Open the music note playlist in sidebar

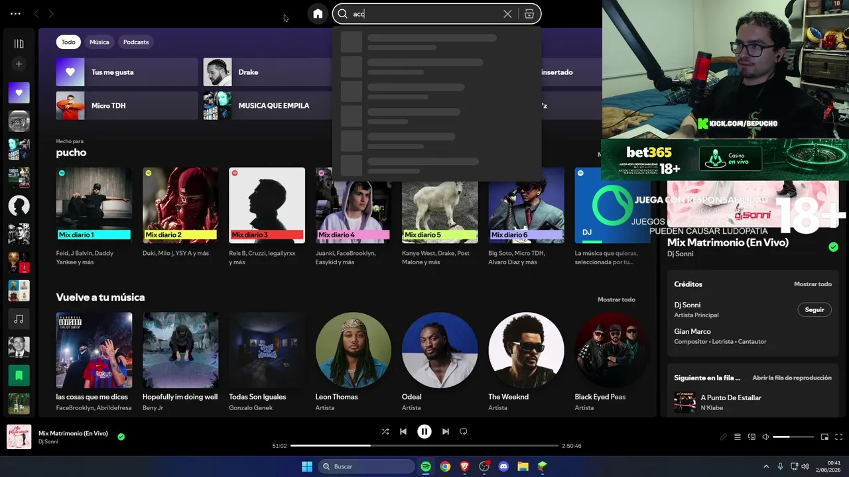coord(19,319)
